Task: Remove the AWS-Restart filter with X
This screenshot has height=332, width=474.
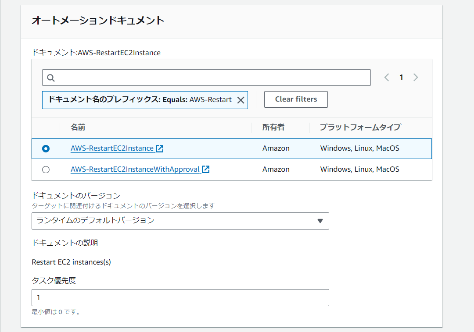Action: 241,100
